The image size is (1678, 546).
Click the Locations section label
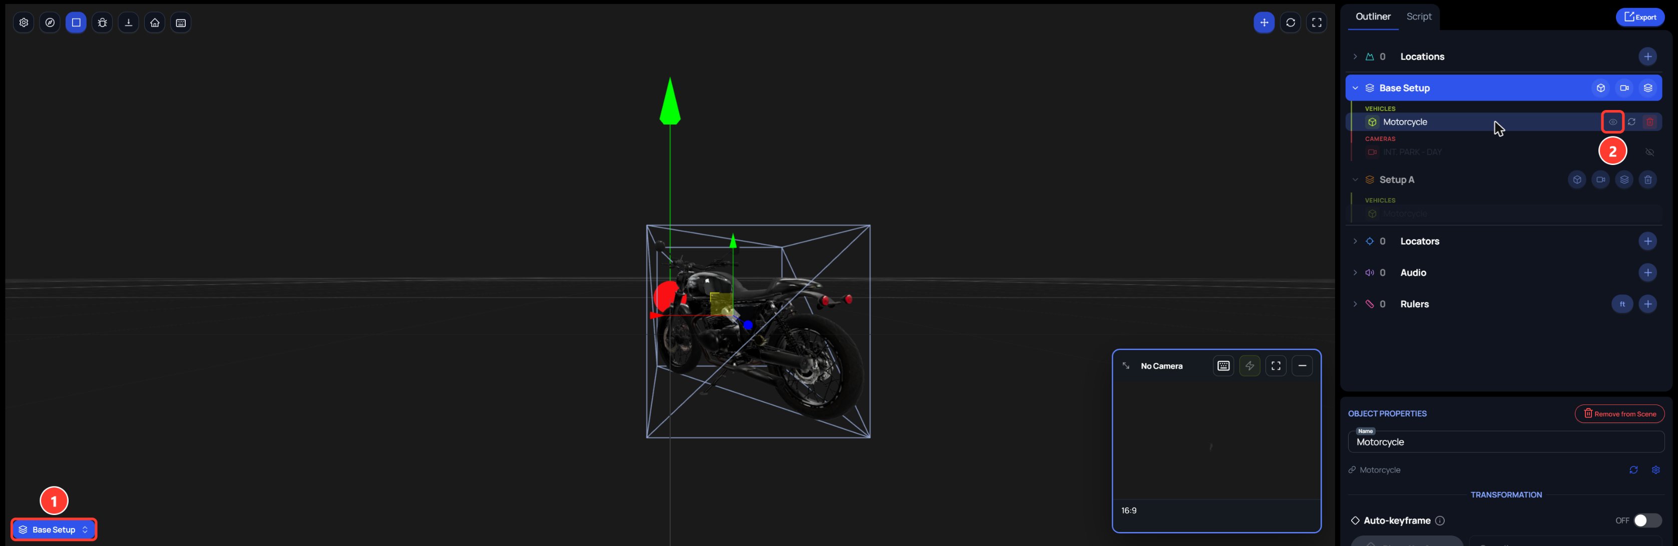coord(1422,56)
